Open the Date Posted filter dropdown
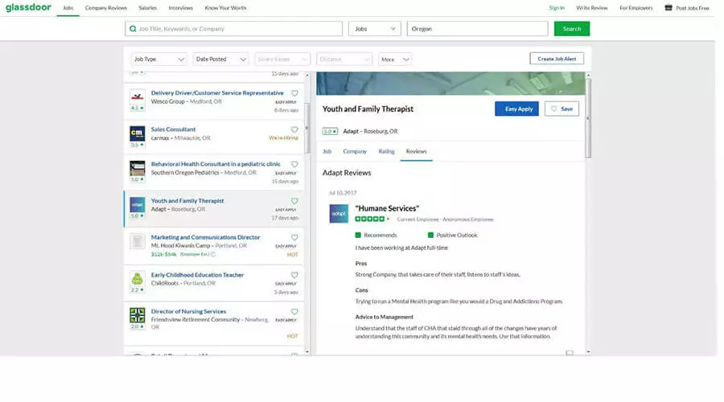Screen dimensions: 724x402 pos(220,59)
